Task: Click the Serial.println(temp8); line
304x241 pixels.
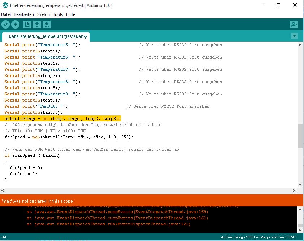Action: [32, 88]
